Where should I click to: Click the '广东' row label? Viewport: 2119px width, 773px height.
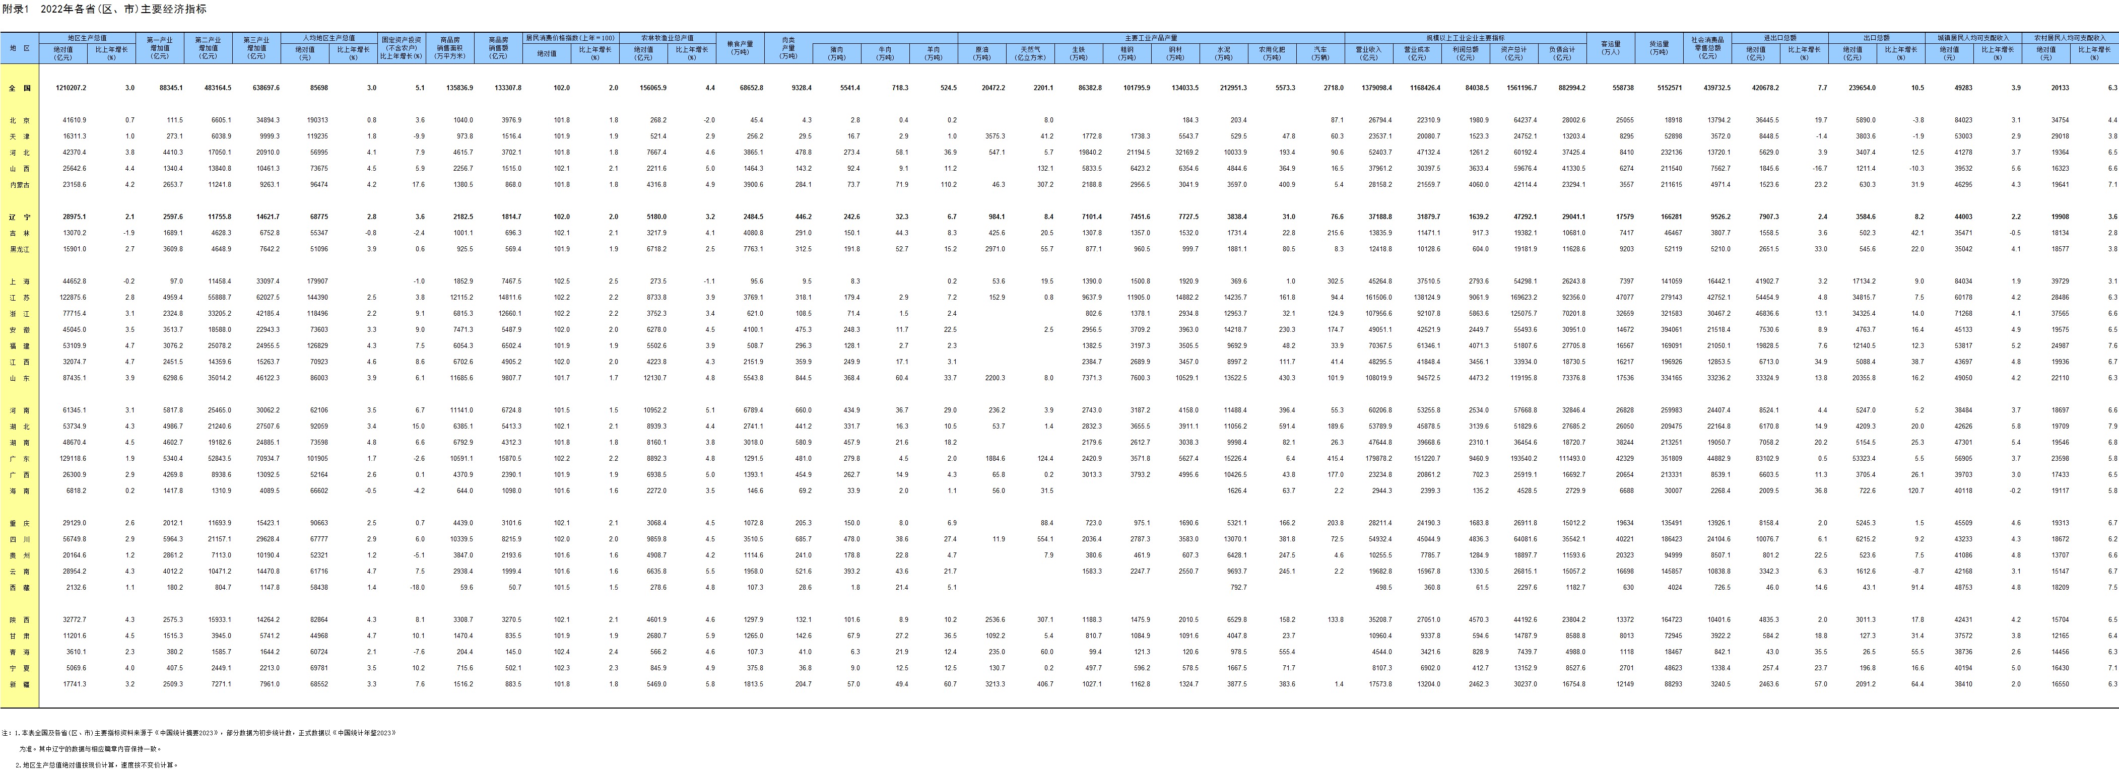pos(20,459)
